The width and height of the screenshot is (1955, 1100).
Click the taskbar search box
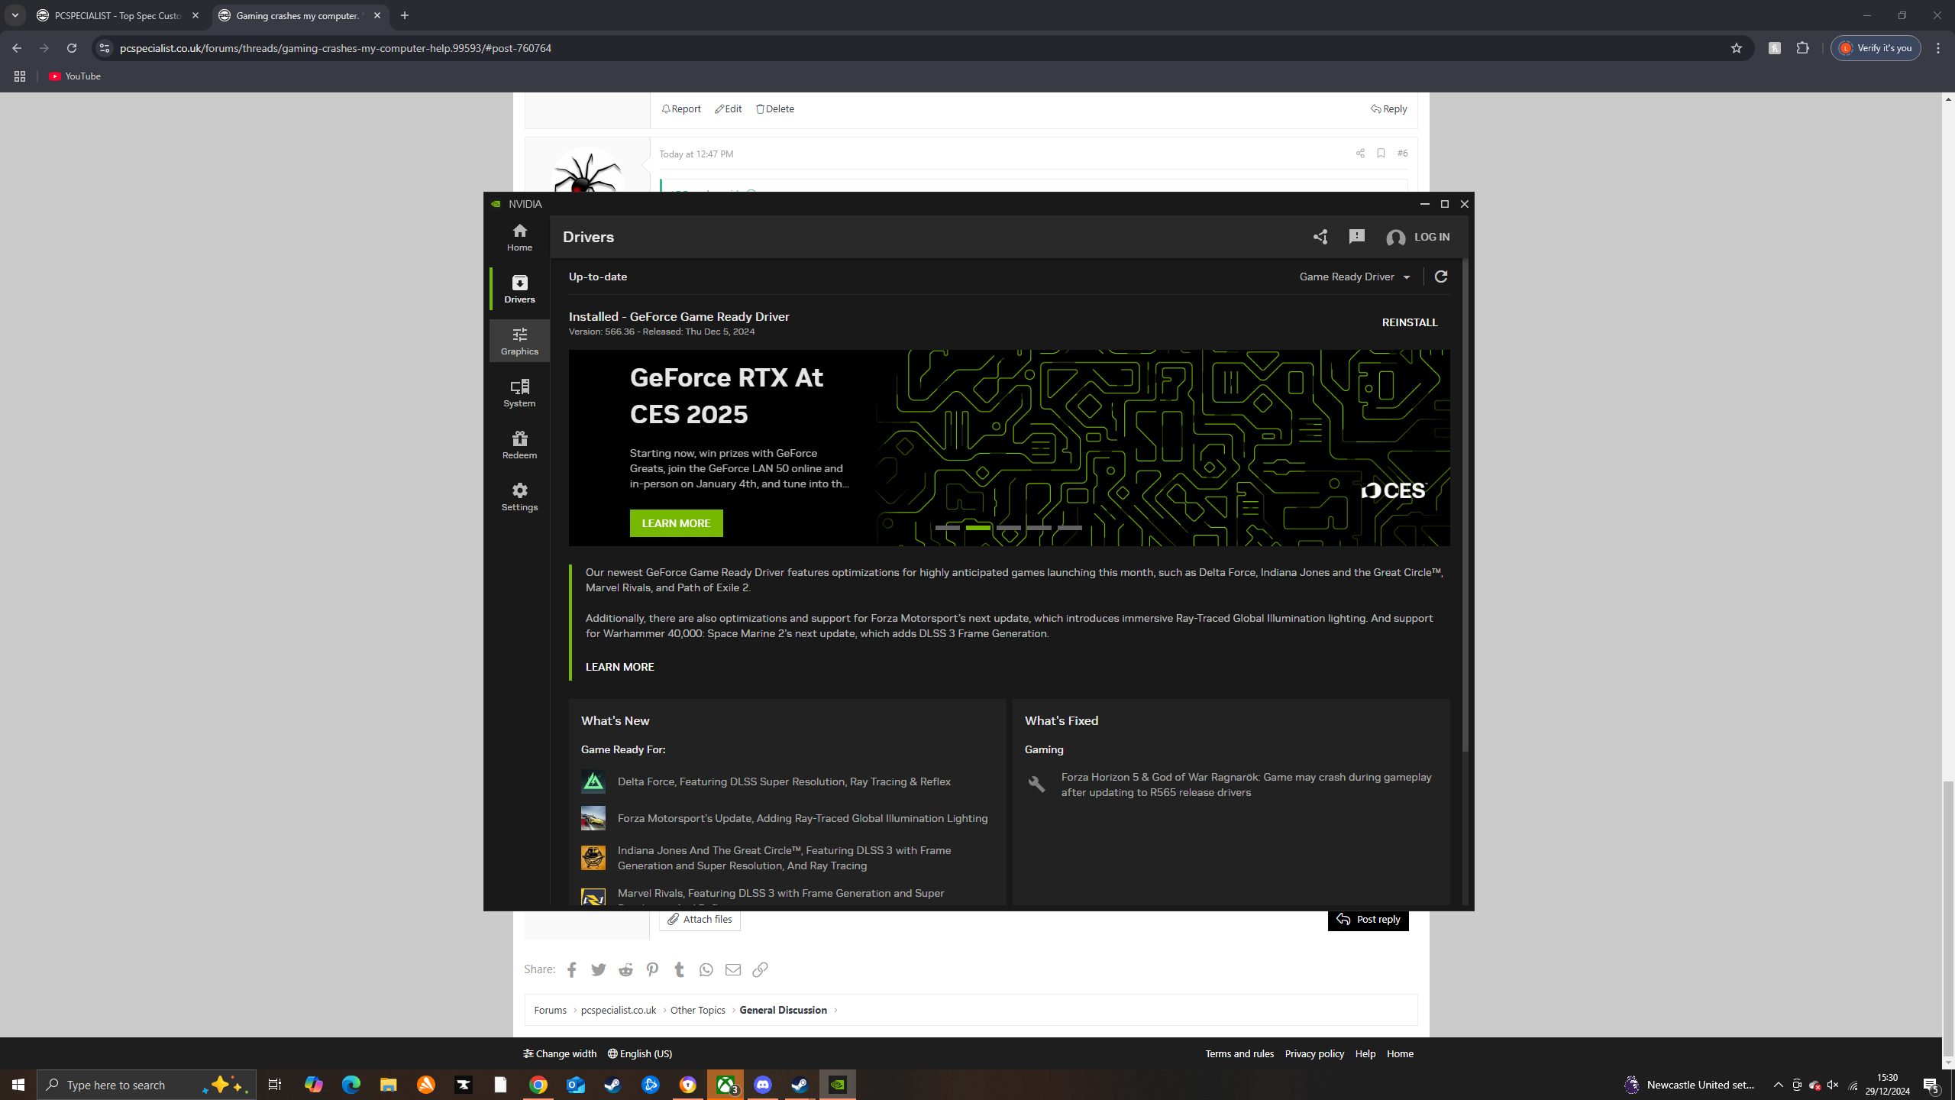point(147,1085)
